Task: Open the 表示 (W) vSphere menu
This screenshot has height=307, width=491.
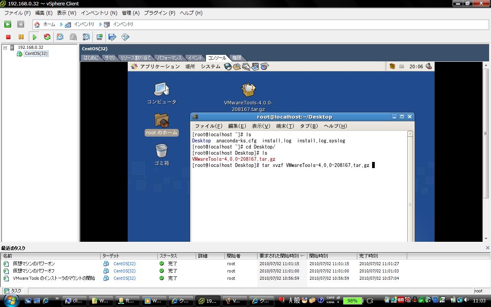Action: coord(67,13)
